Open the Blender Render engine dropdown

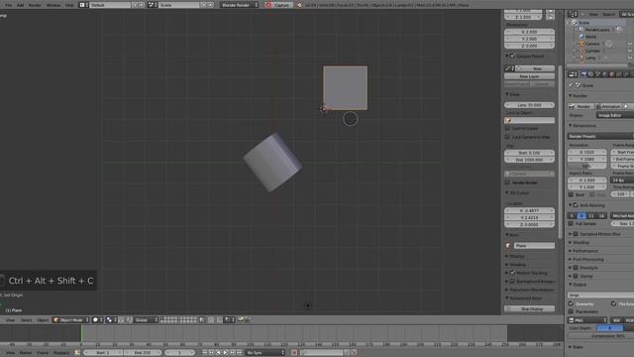point(240,5)
